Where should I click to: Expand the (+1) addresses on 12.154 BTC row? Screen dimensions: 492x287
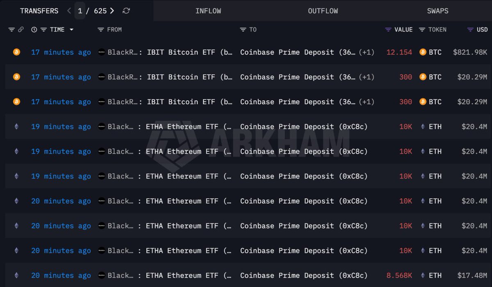click(367, 52)
